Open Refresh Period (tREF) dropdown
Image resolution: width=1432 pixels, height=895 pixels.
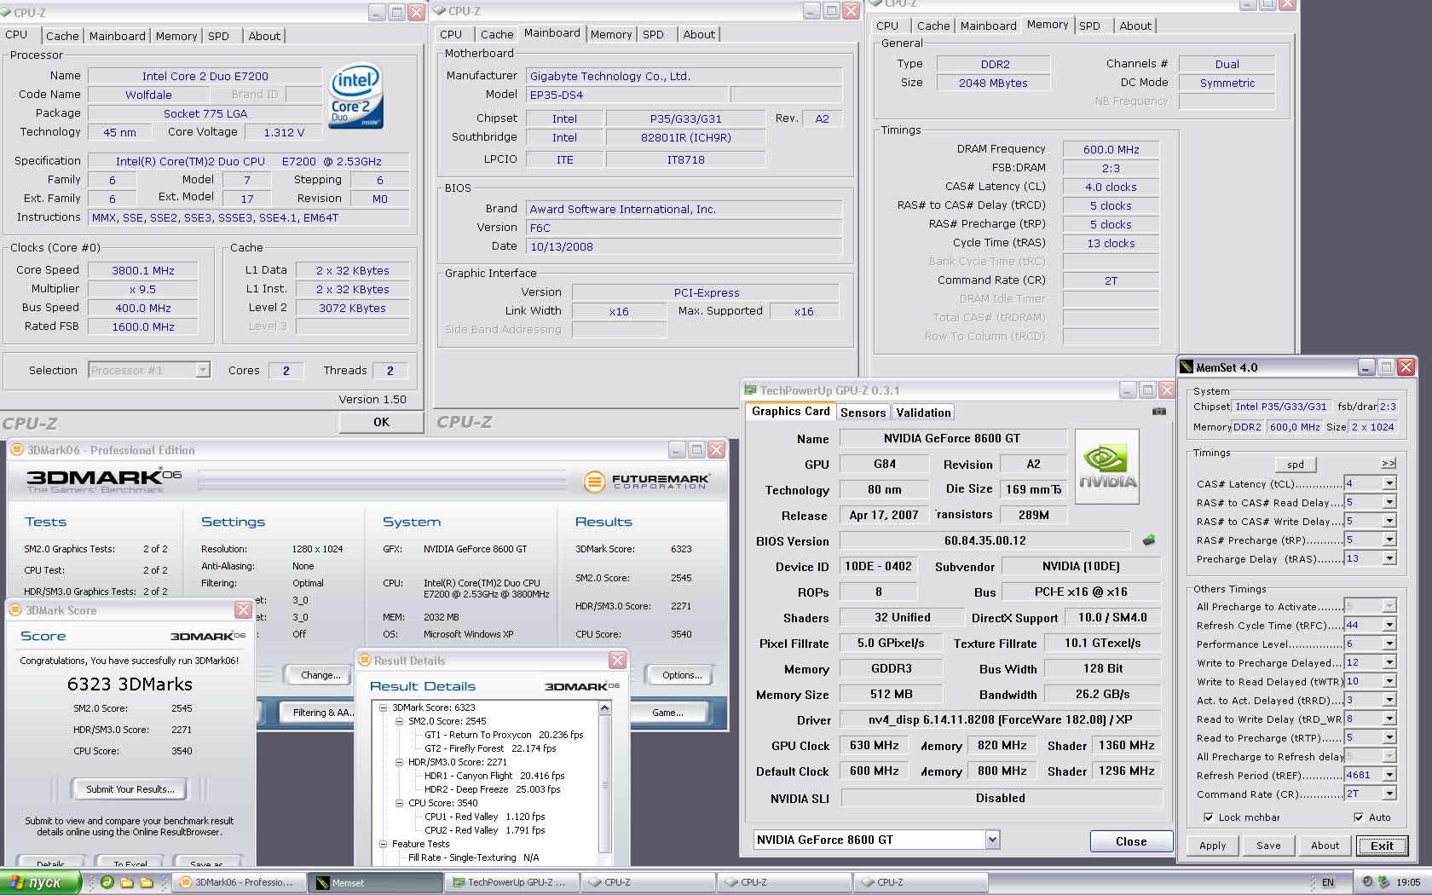(x=1389, y=775)
